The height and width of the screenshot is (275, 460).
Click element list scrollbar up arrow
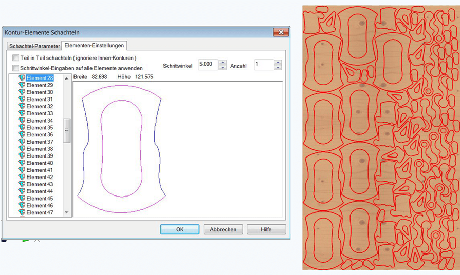tap(67, 78)
